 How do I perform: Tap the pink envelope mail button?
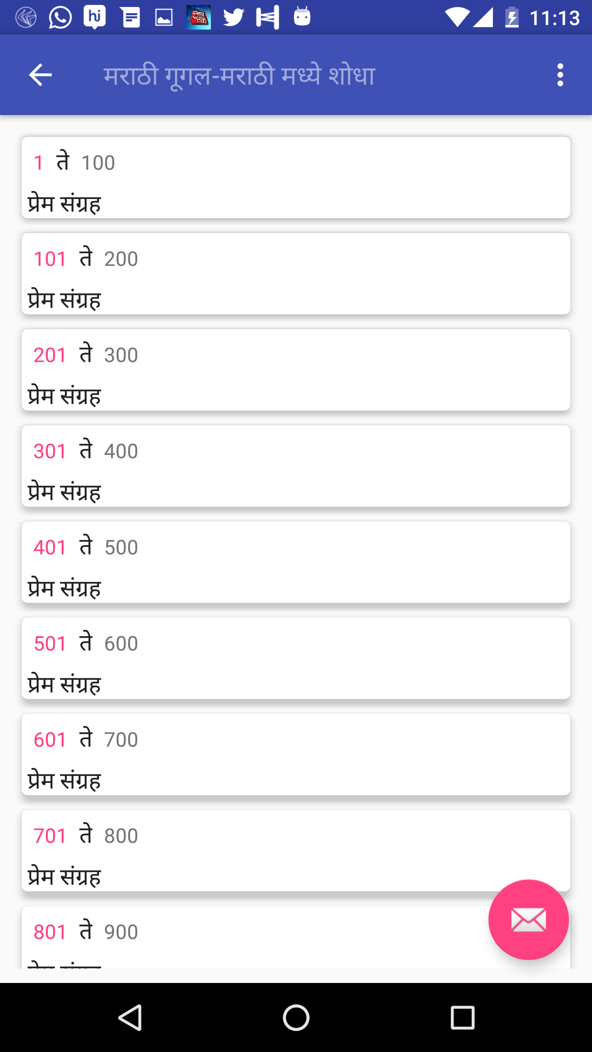pos(528,920)
